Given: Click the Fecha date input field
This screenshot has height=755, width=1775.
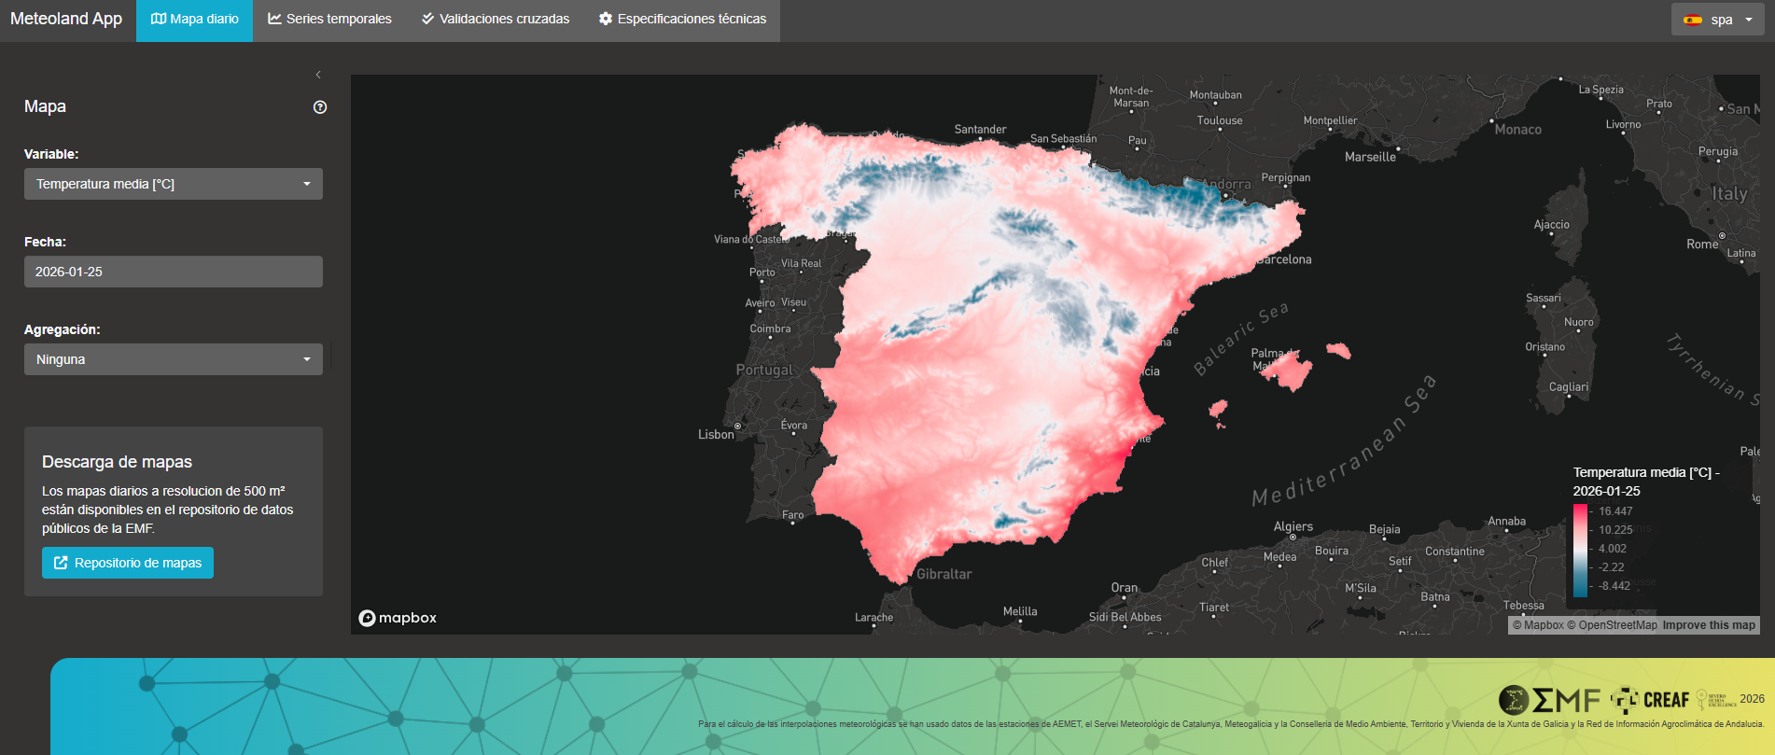Looking at the screenshot, I should [174, 272].
